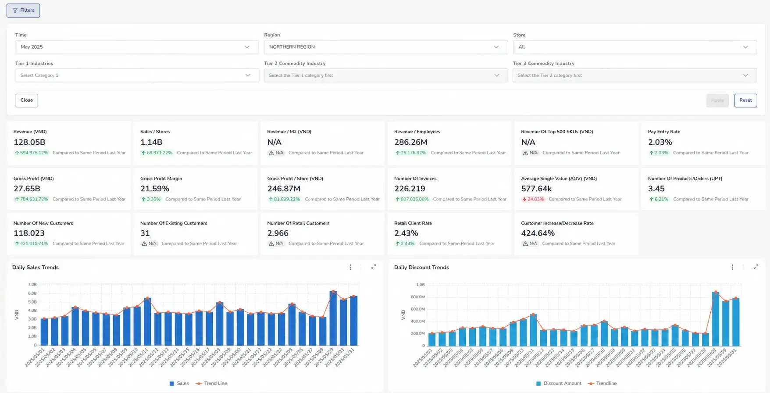Open the Region dropdown showing NORTHERN REGION
Image resolution: width=770 pixels, height=393 pixels.
pos(385,47)
